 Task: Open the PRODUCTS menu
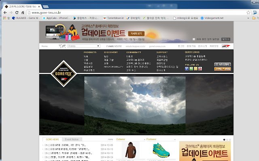(90, 52)
